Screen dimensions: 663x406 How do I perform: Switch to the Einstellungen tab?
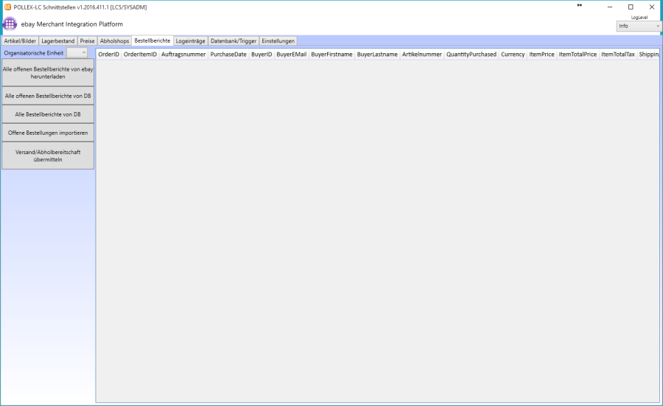[x=278, y=41]
